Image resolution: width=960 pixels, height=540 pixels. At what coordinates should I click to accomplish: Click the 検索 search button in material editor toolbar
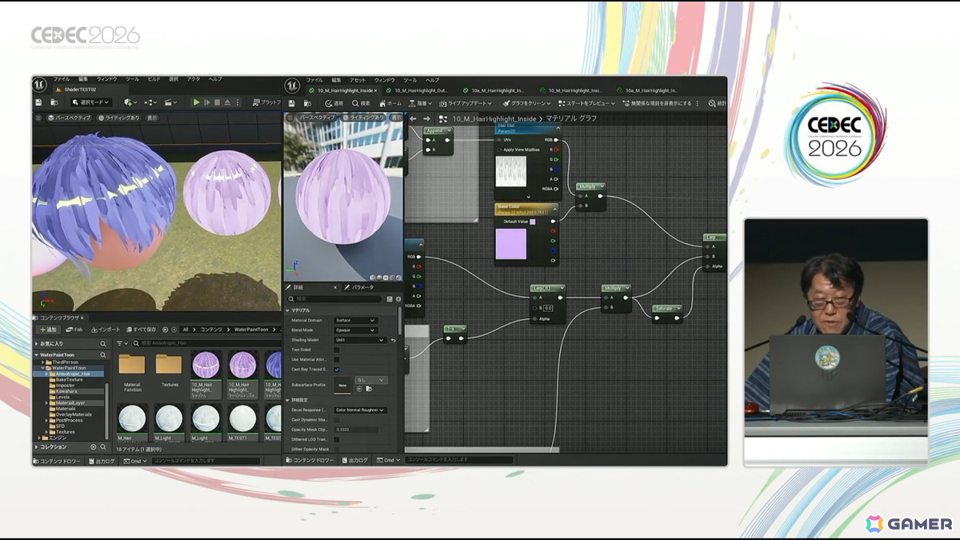[x=361, y=103]
